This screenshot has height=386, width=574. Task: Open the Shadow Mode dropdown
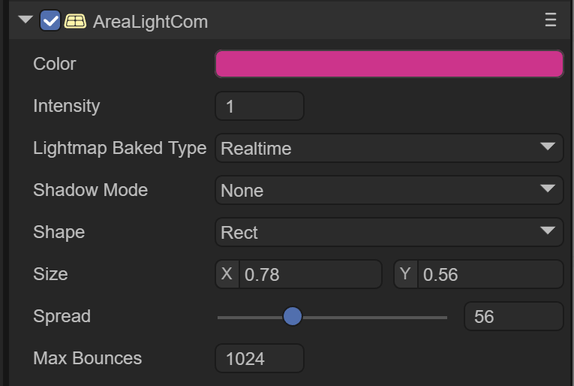coord(389,190)
